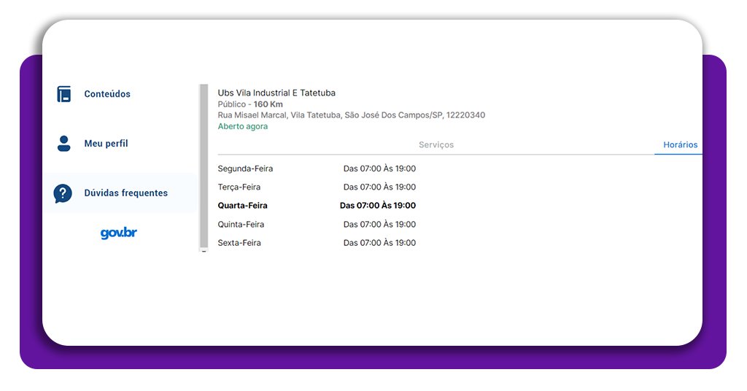This screenshot has height=391, width=747.
Task: Select the Segunda-Feira schedule row
Action: (x=317, y=169)
